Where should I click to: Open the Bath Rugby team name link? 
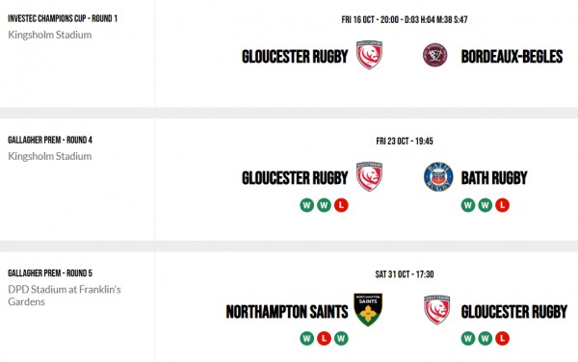(x=494, y=178)
